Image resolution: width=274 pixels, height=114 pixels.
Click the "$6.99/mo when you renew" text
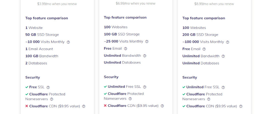tap(135, 4)
